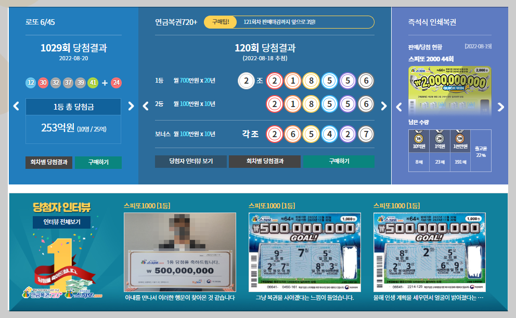This screenshot has height=318, width=516.
Task: Select the bonus ball 24
Action: pos(117,83)
